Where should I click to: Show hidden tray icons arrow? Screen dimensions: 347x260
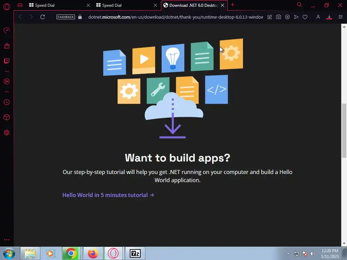click(x=288, y=254)
